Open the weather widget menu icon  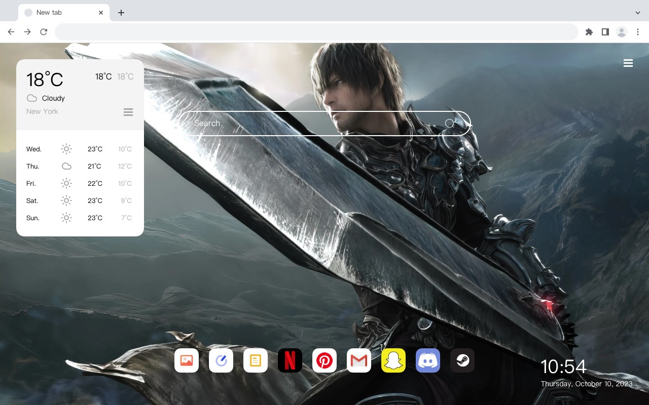(128, 112)
